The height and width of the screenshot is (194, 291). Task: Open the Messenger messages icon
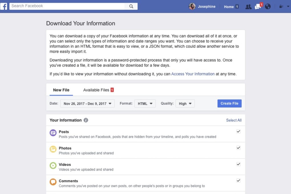pos(258,6)
